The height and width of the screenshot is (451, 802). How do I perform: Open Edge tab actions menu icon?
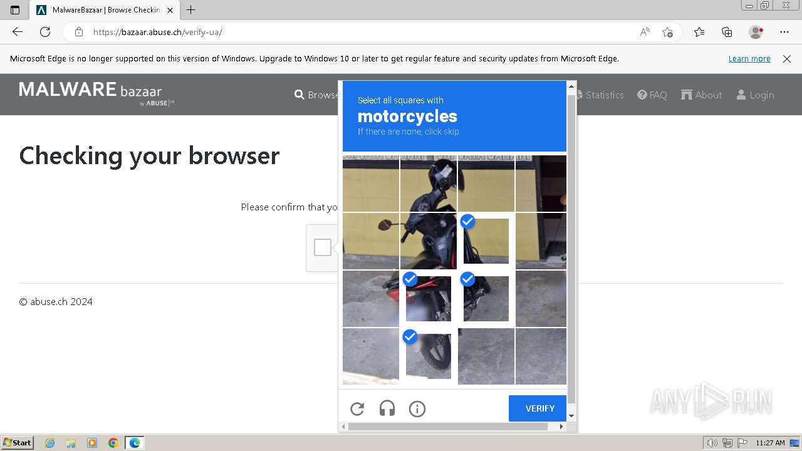click(x=15, y=10)
